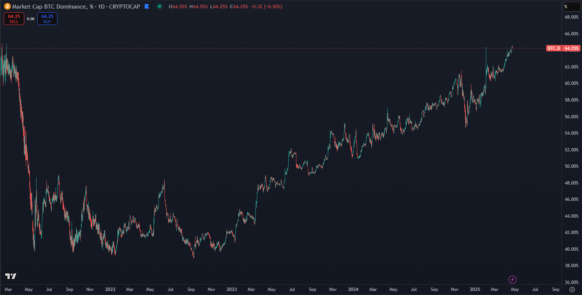Click the 64.25% current price label
Image resolution: width=582 pixels, height=295 pixels.
tap(571, 48)
